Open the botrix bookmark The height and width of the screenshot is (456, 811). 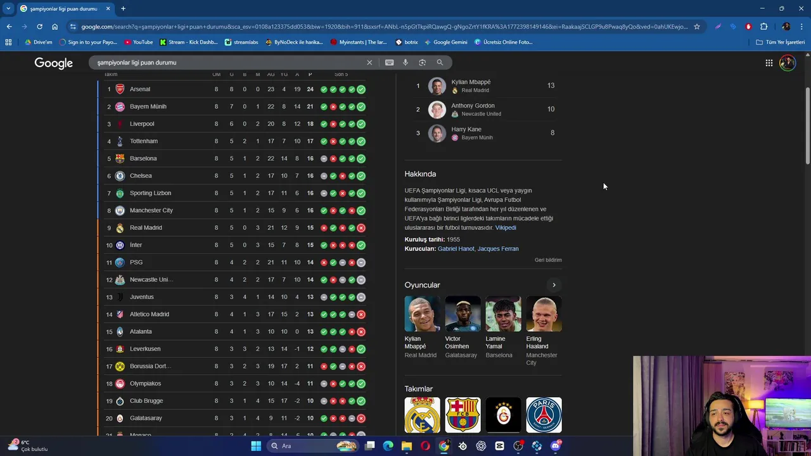(x=407, y=42)
